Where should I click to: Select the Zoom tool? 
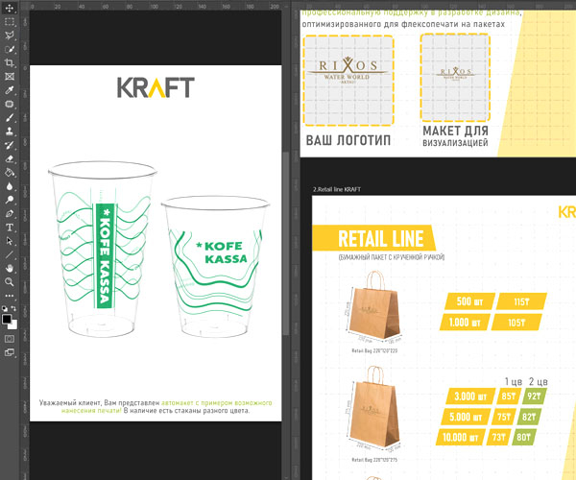(x=10, y=282)
